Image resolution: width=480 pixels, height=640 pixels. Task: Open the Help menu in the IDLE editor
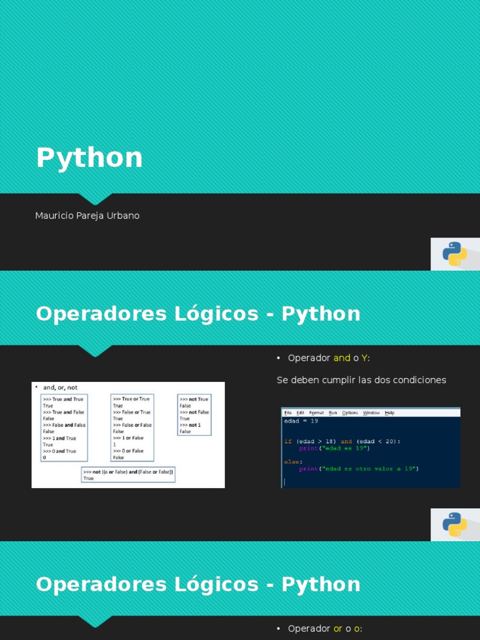point(389,412)
